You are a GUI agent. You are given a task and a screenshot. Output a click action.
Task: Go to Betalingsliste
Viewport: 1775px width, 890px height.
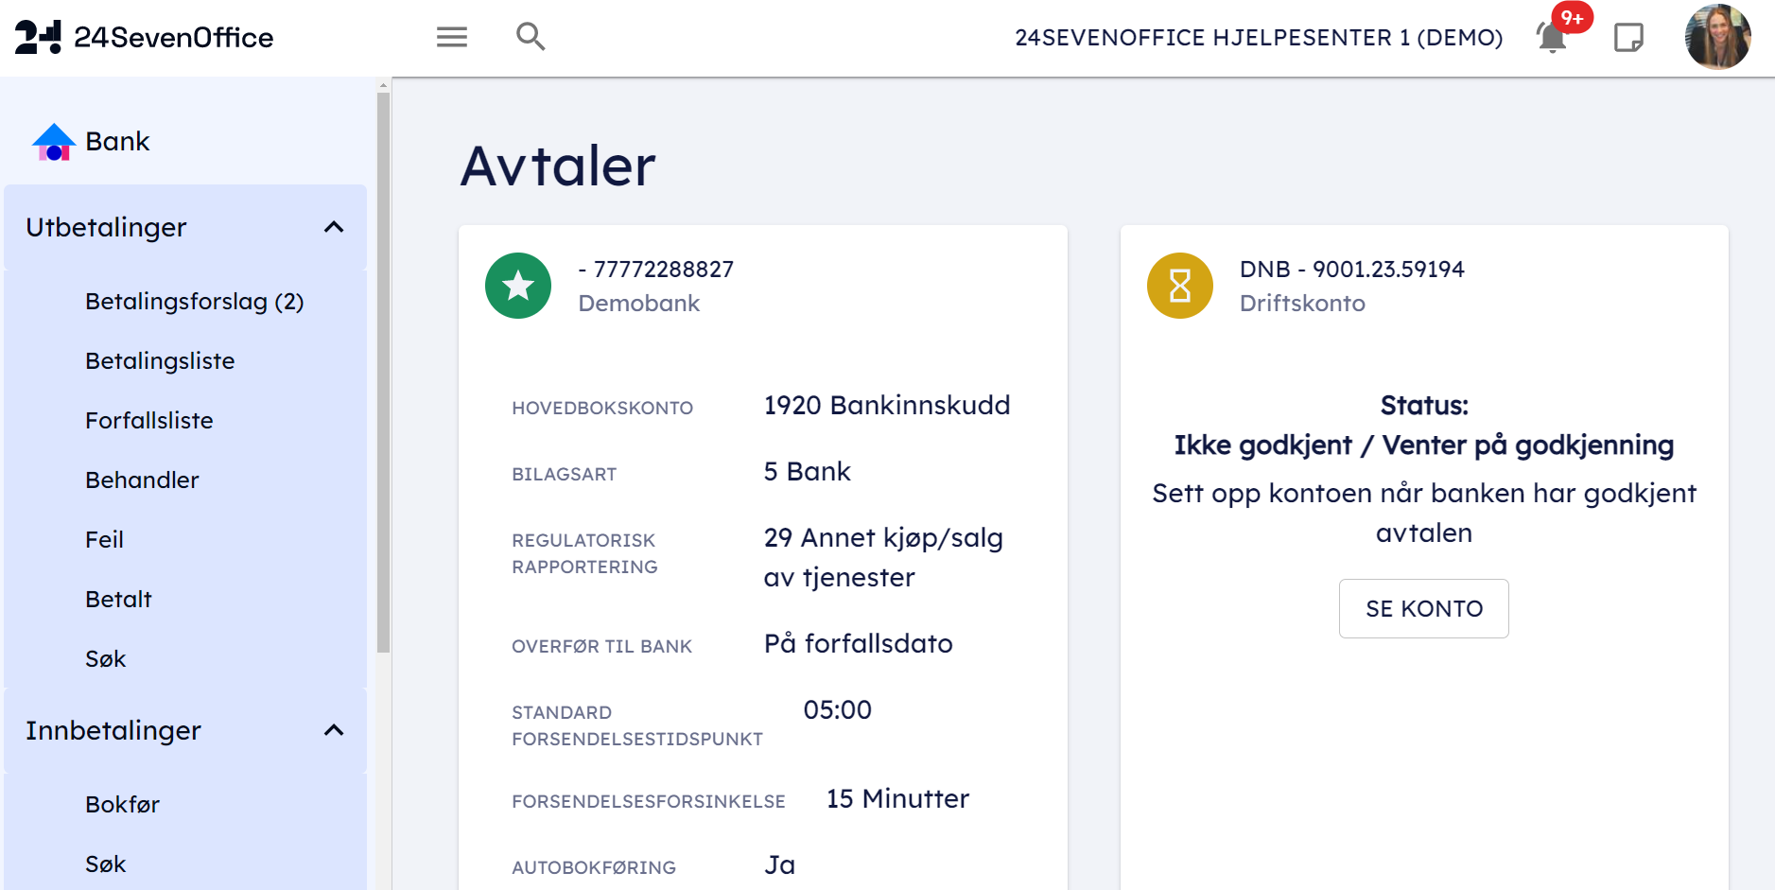click(160, 361)
